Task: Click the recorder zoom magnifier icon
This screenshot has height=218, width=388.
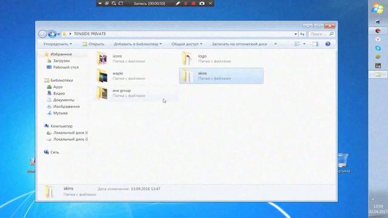Action: (x=113, y=3)
